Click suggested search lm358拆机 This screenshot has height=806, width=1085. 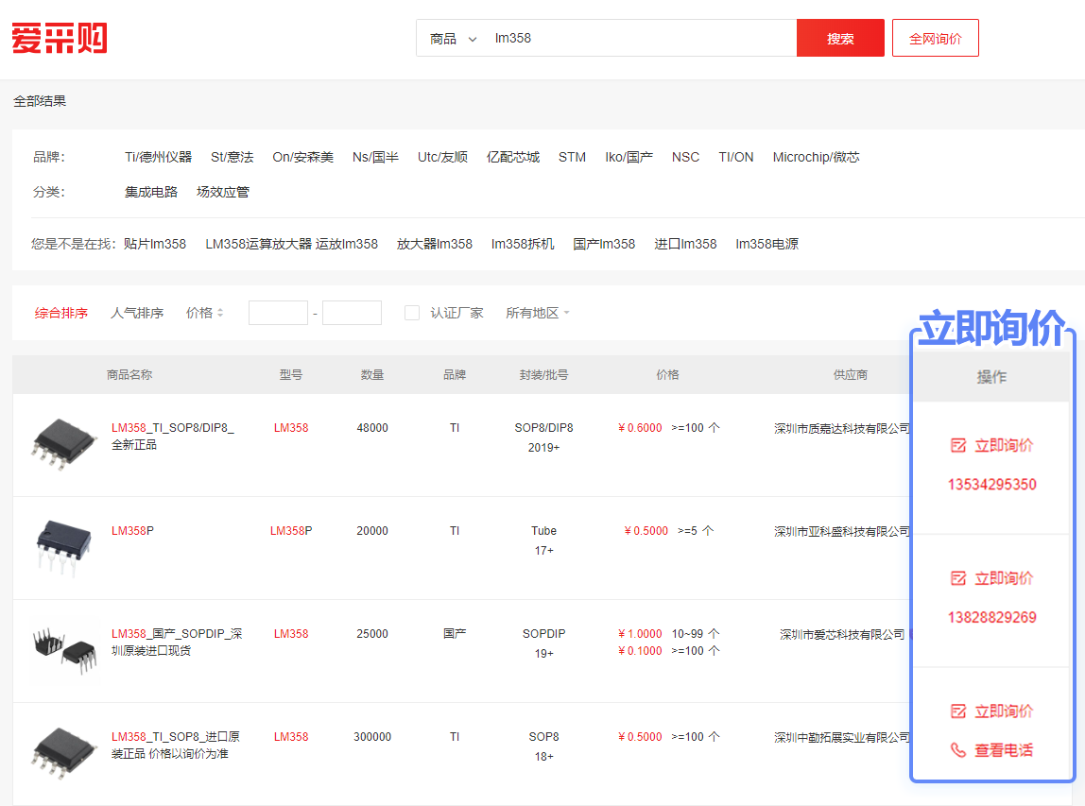click(x=523, y=244)
